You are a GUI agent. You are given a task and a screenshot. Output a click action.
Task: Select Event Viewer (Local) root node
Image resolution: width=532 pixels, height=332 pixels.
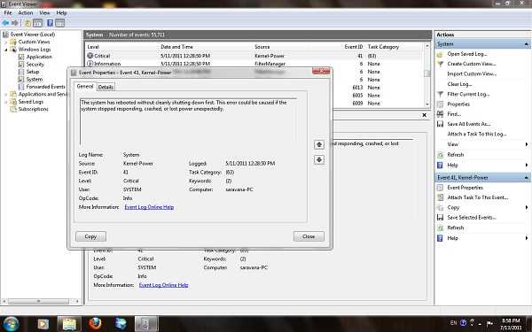[33, 35]
